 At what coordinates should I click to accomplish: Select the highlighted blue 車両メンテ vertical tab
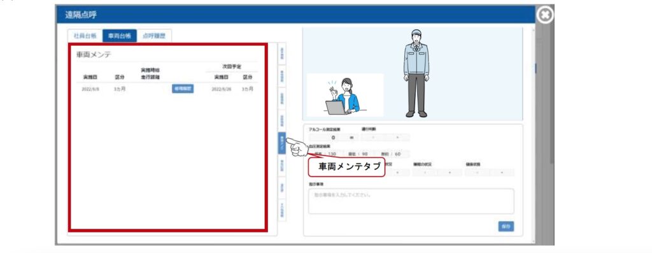pyautogui.click(x=282, y=143)
